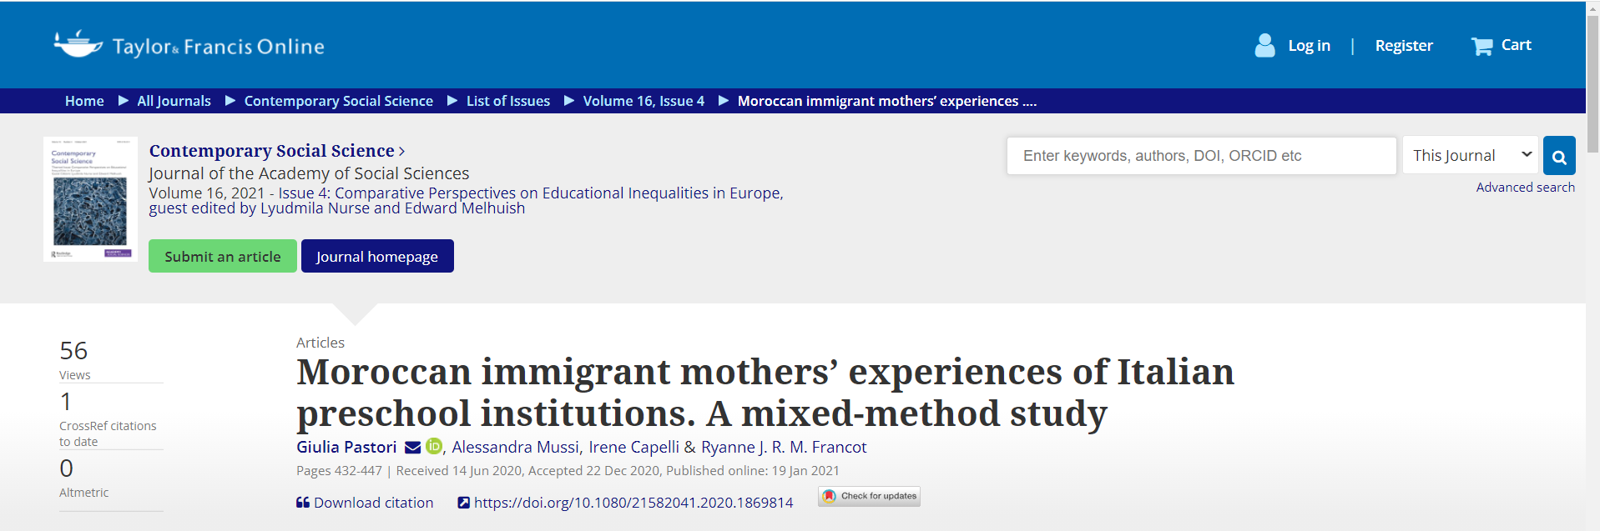Open the shopping cart icon
This screenshot has width=1600, height=531.
pos(1481,46)
